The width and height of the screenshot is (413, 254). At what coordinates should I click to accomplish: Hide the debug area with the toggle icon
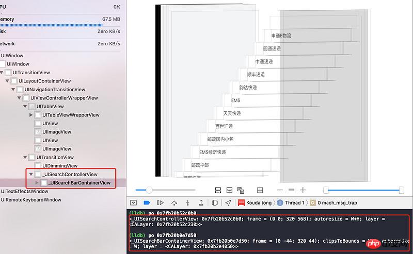(134, 202)
